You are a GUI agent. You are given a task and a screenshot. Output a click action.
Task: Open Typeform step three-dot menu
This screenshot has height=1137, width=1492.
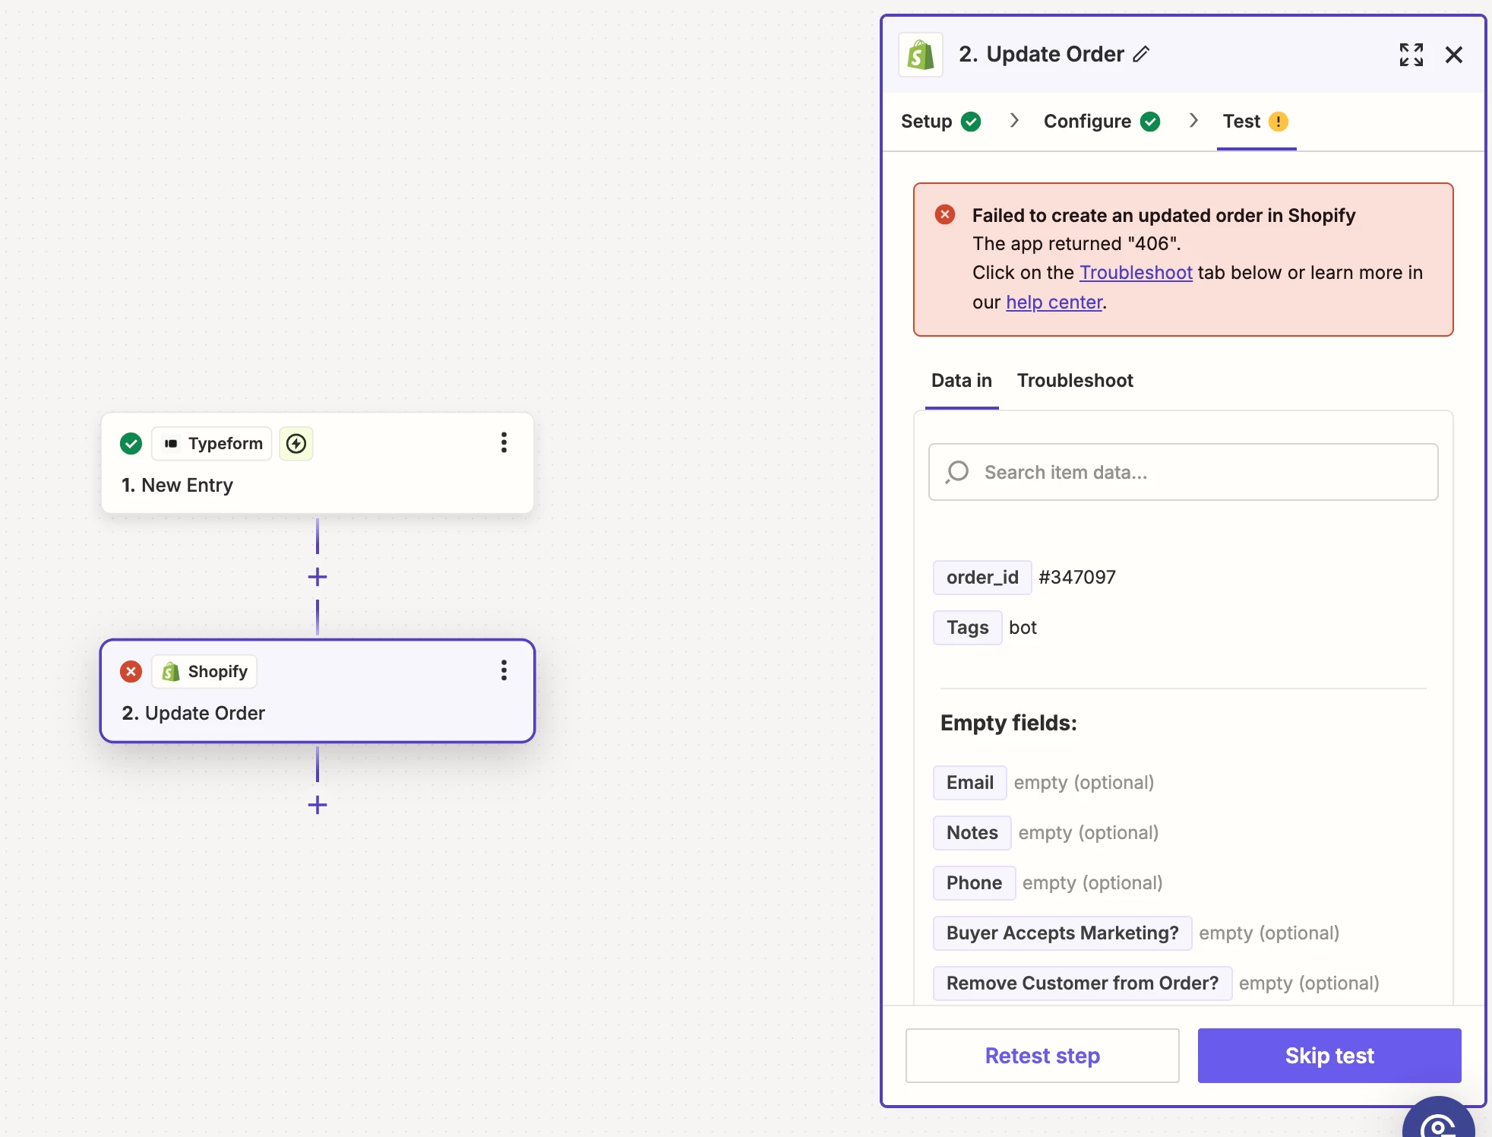coord(504,443)
